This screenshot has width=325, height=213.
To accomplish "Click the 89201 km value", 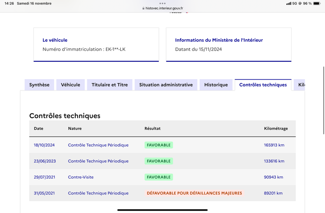I will coord(273,193).
